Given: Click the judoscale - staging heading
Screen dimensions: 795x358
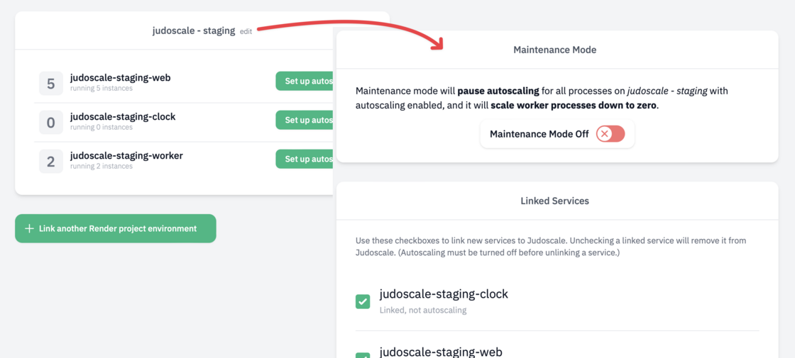Looking at the screenshot, I should (194, 31).
